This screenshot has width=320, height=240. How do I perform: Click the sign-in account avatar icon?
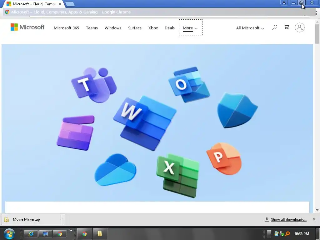tap(300, 27)
